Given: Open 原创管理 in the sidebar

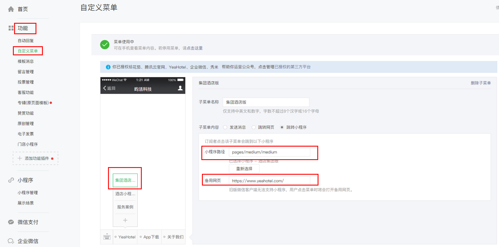Looking at the screenshot, I should tap(26, 123).
